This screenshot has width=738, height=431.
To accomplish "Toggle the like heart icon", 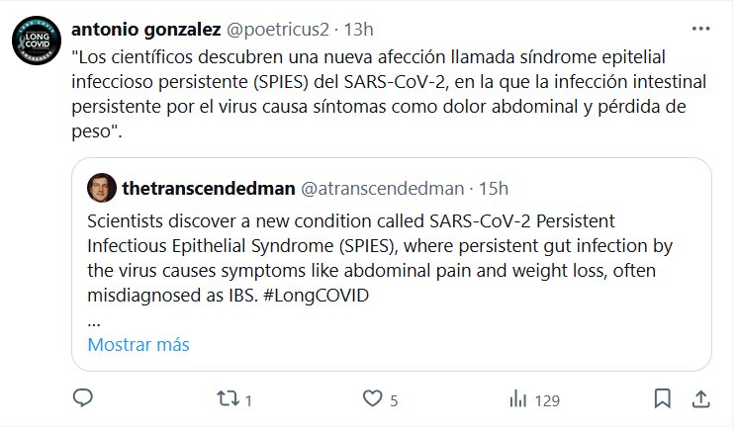I will [372, 399].
